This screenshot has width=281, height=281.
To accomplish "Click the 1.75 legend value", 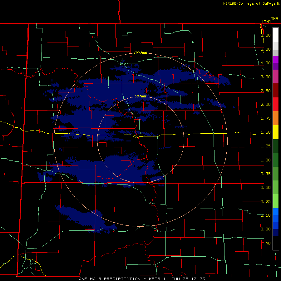I will tap(266, 118).
